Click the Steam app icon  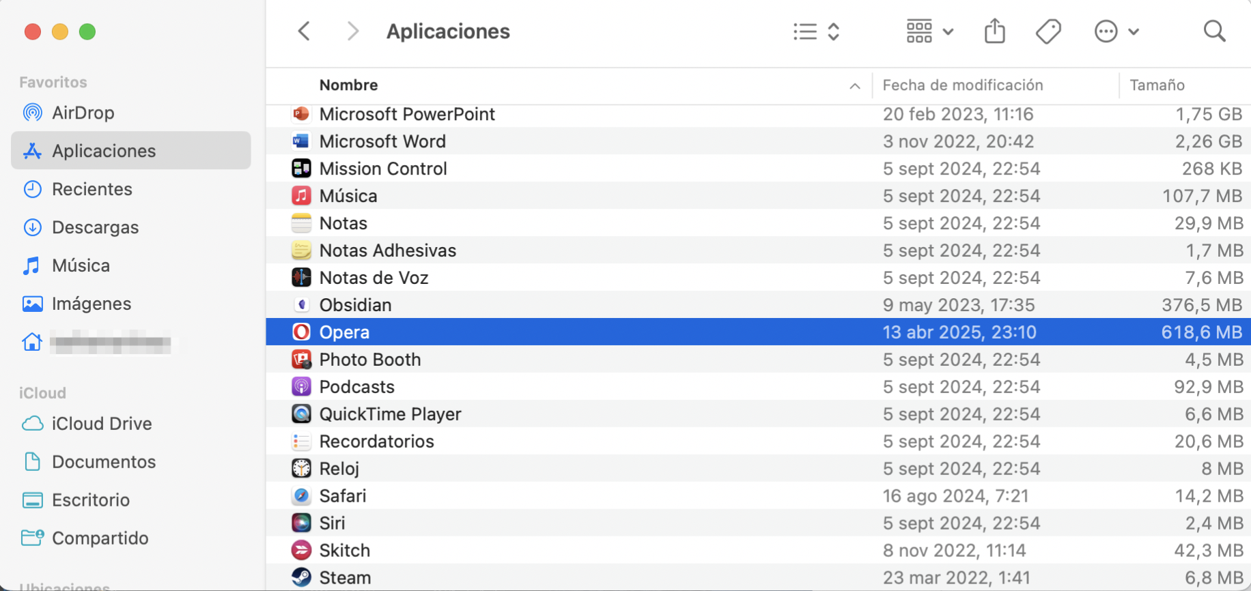coord(301,578)
